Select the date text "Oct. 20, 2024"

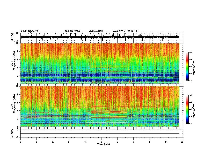(x=72, y=31)
